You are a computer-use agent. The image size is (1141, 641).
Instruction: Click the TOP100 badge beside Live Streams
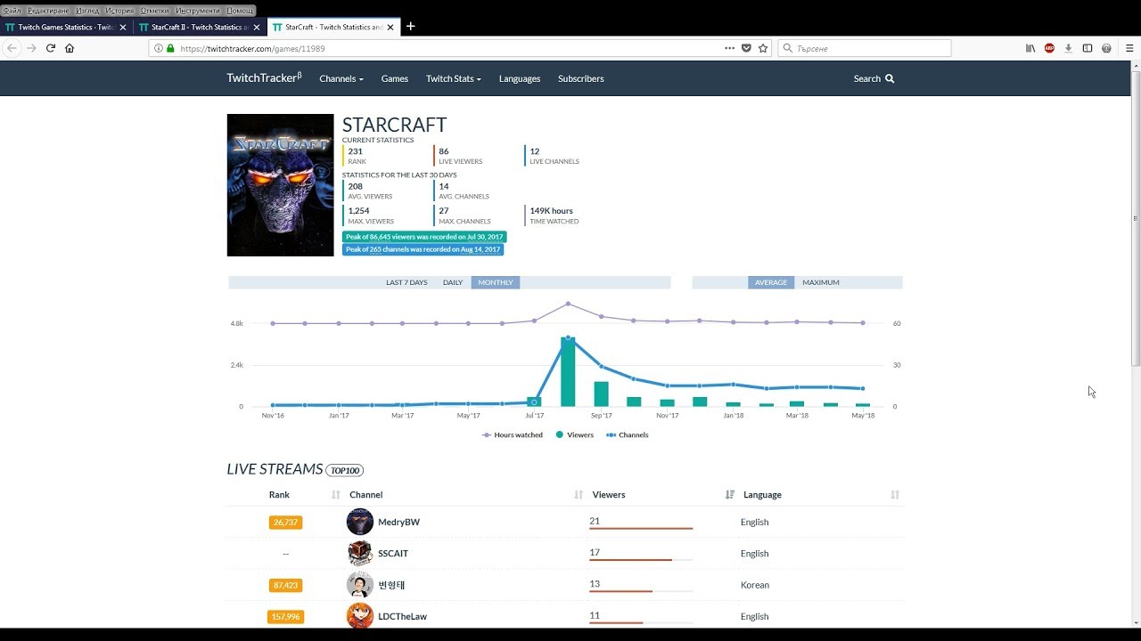click(344, 470)
